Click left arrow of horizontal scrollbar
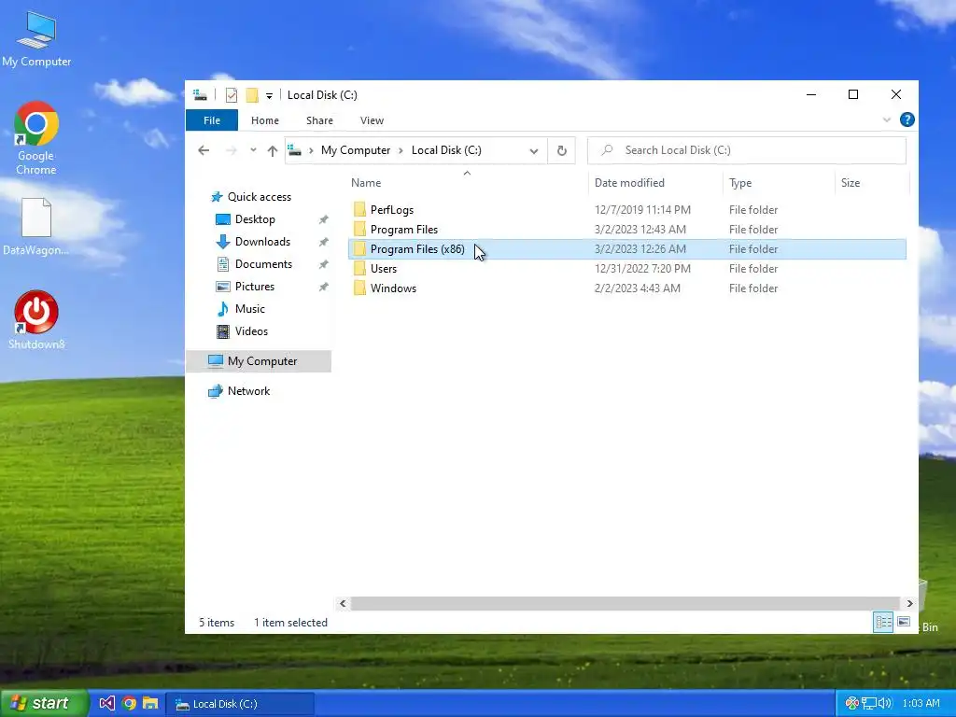This screenshot has height=717, width=956. tap(343, 604)
